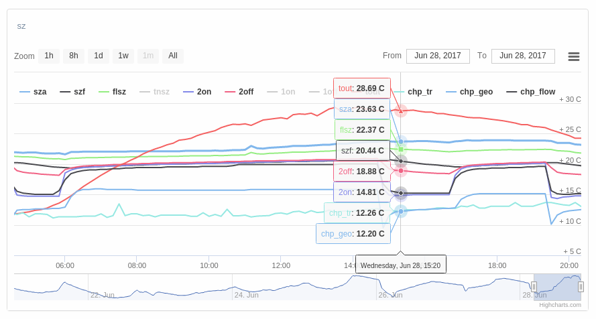Viewport: 596px width, 319px height.
Task: Zoom chart to 1d range
Action: click(99, 56)
